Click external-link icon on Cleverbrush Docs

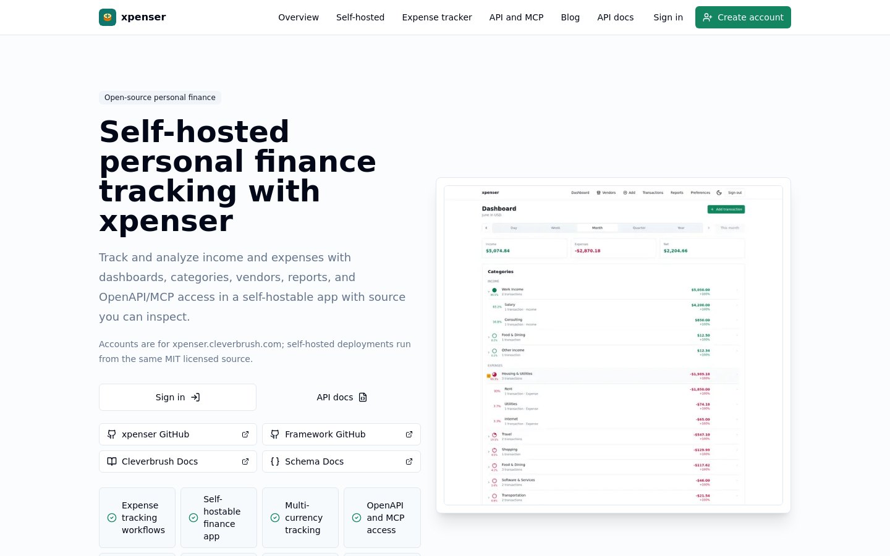coord(245,461)
